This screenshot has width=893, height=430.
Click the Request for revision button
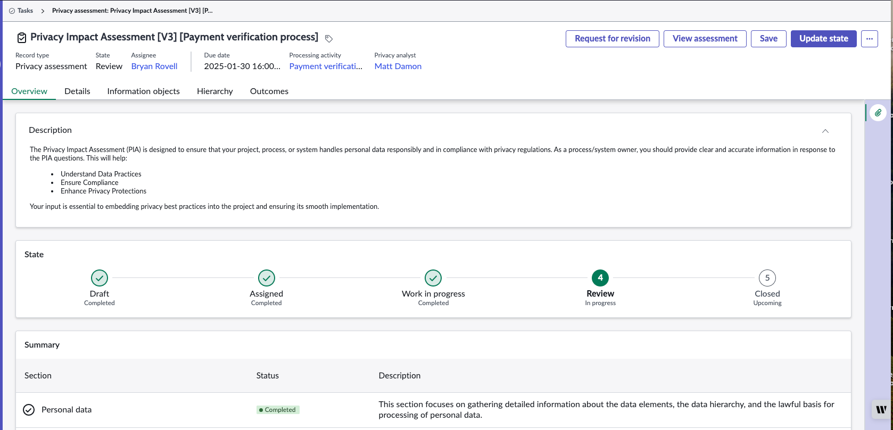[613, 38]
